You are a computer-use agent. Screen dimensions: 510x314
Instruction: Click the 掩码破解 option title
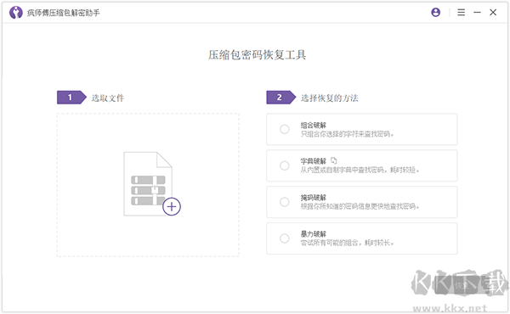tap(313, 198)
